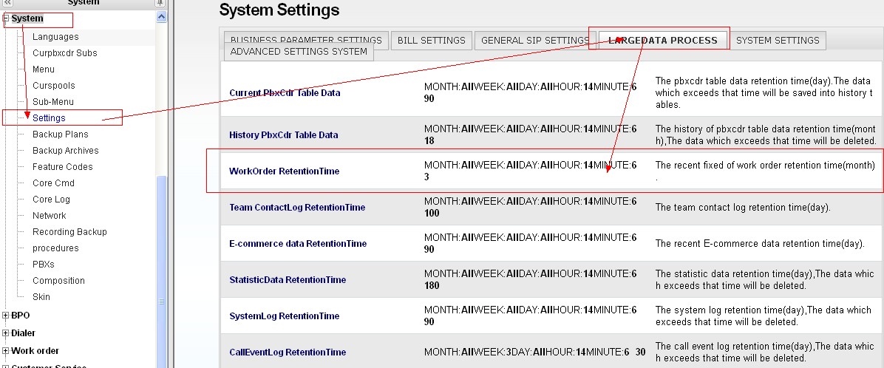
Task: Expand the Work order tree node
Action: coord(7,351)
